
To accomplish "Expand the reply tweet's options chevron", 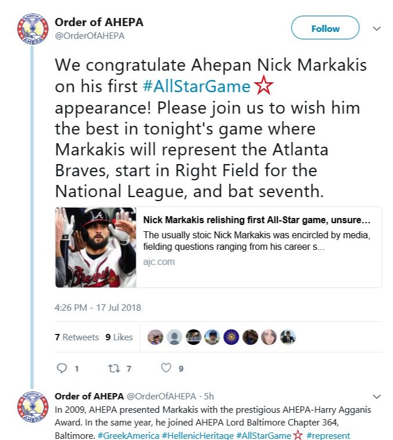I will coord(376,397).
